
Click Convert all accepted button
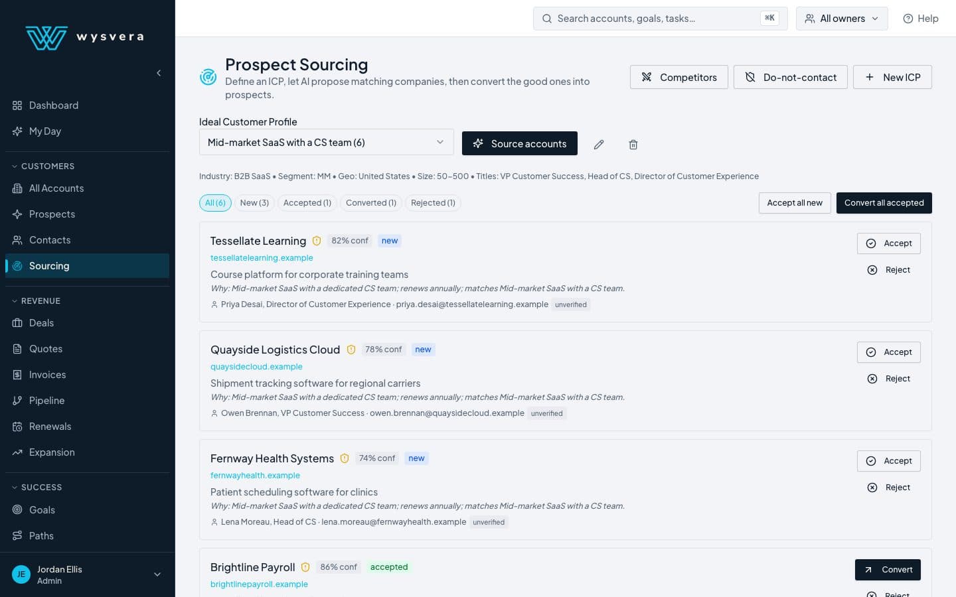pyautogui.click(x=884, y=203)
